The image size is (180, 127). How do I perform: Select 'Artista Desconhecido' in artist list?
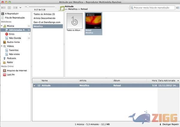pos(44,18)
